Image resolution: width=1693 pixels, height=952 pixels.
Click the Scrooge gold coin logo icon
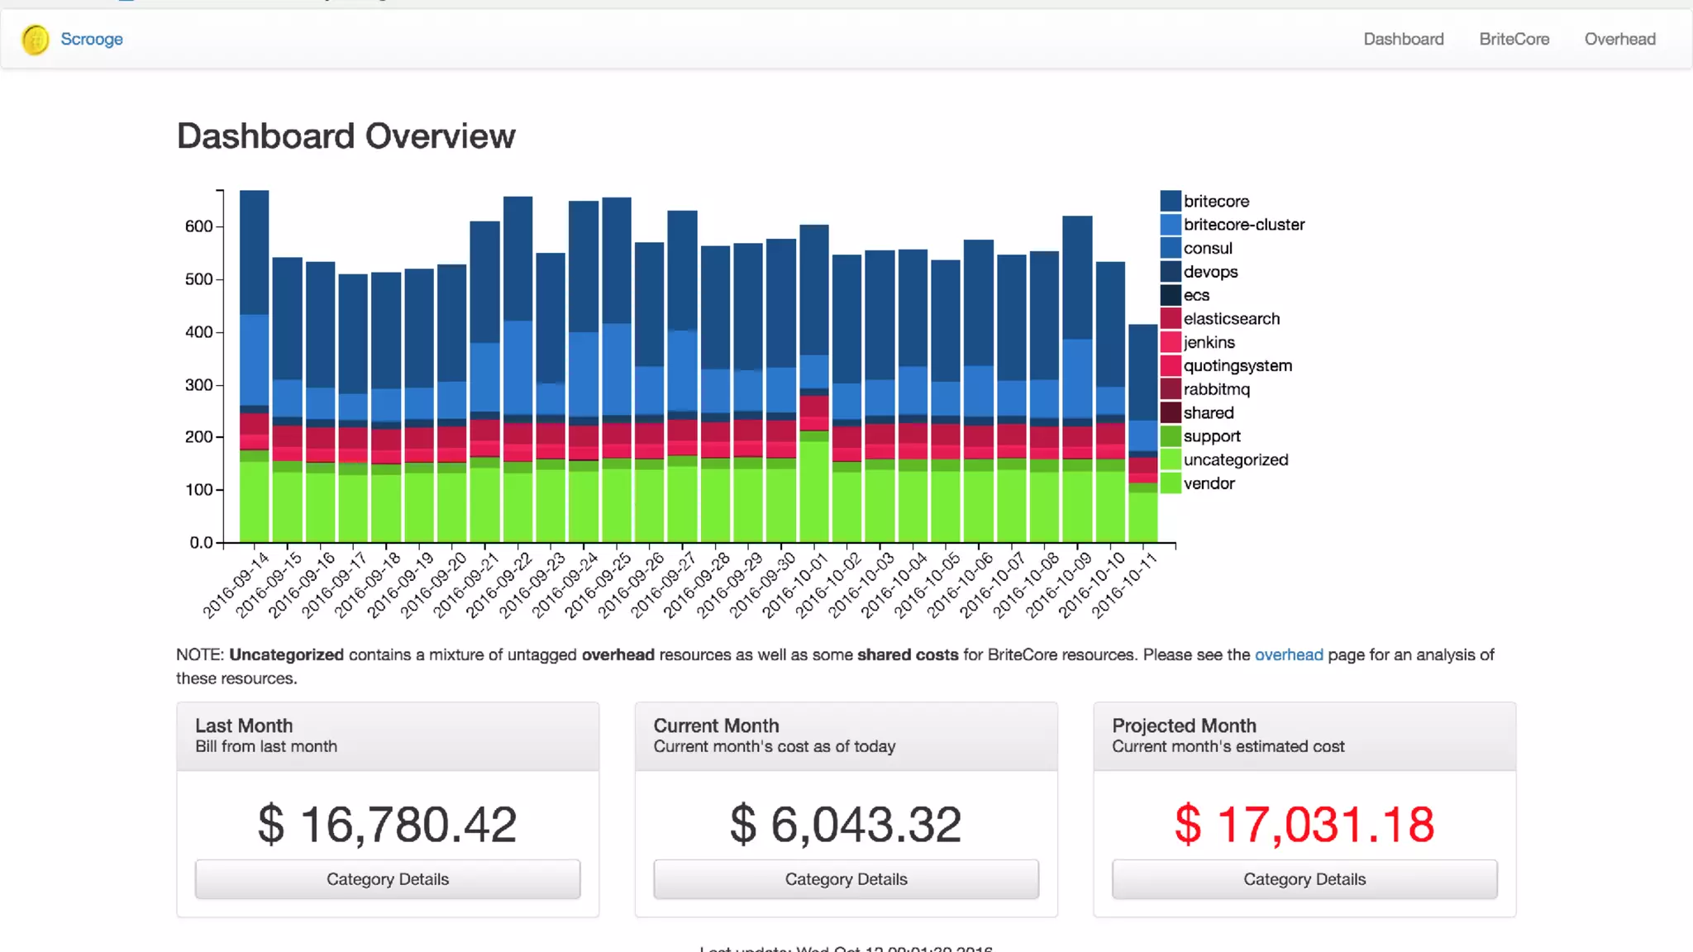pyautogui.click(x=36, y=40)
